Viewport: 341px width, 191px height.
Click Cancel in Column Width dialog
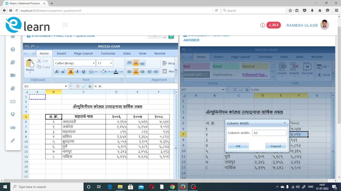pyautogui.click(x=276, y=146)
